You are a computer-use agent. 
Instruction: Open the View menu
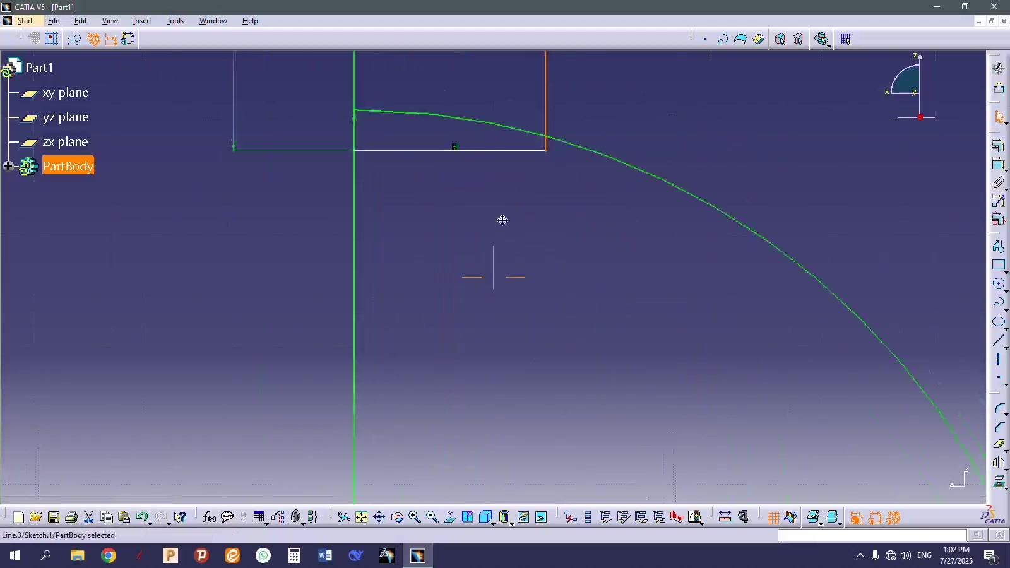pos(110,21)
